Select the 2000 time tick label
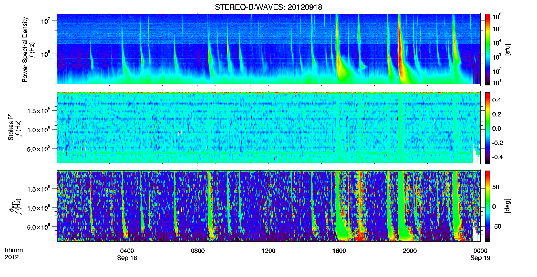Screen dimensions: 537x277 coord(410,251)
